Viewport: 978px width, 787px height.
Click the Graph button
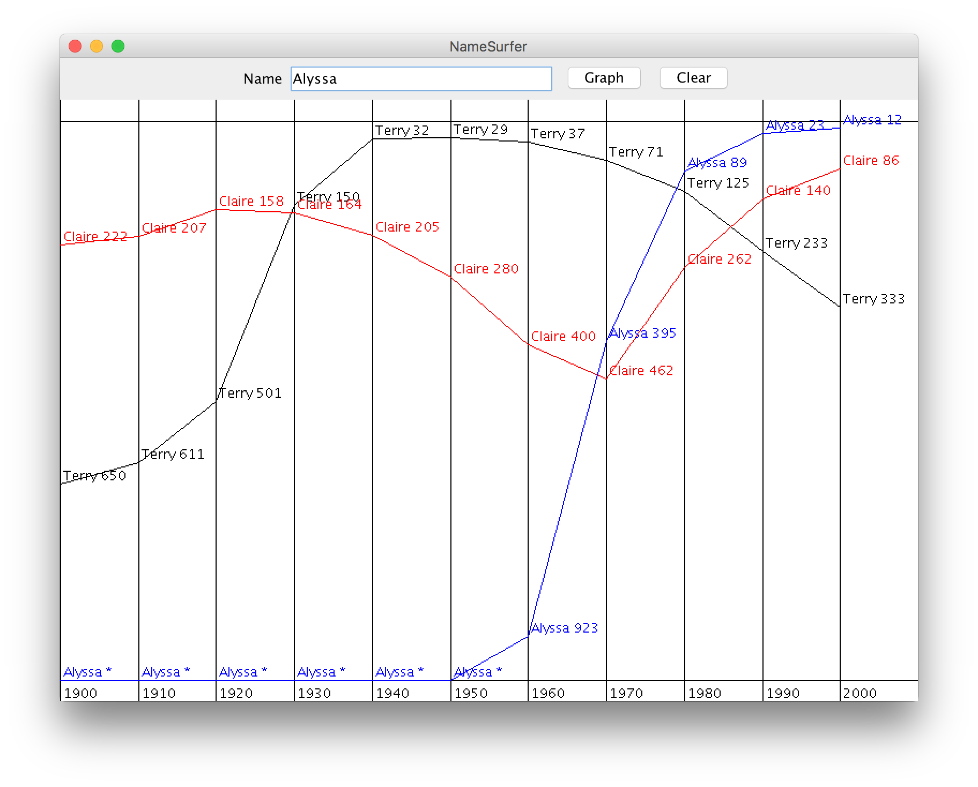[x=604, y=78]
